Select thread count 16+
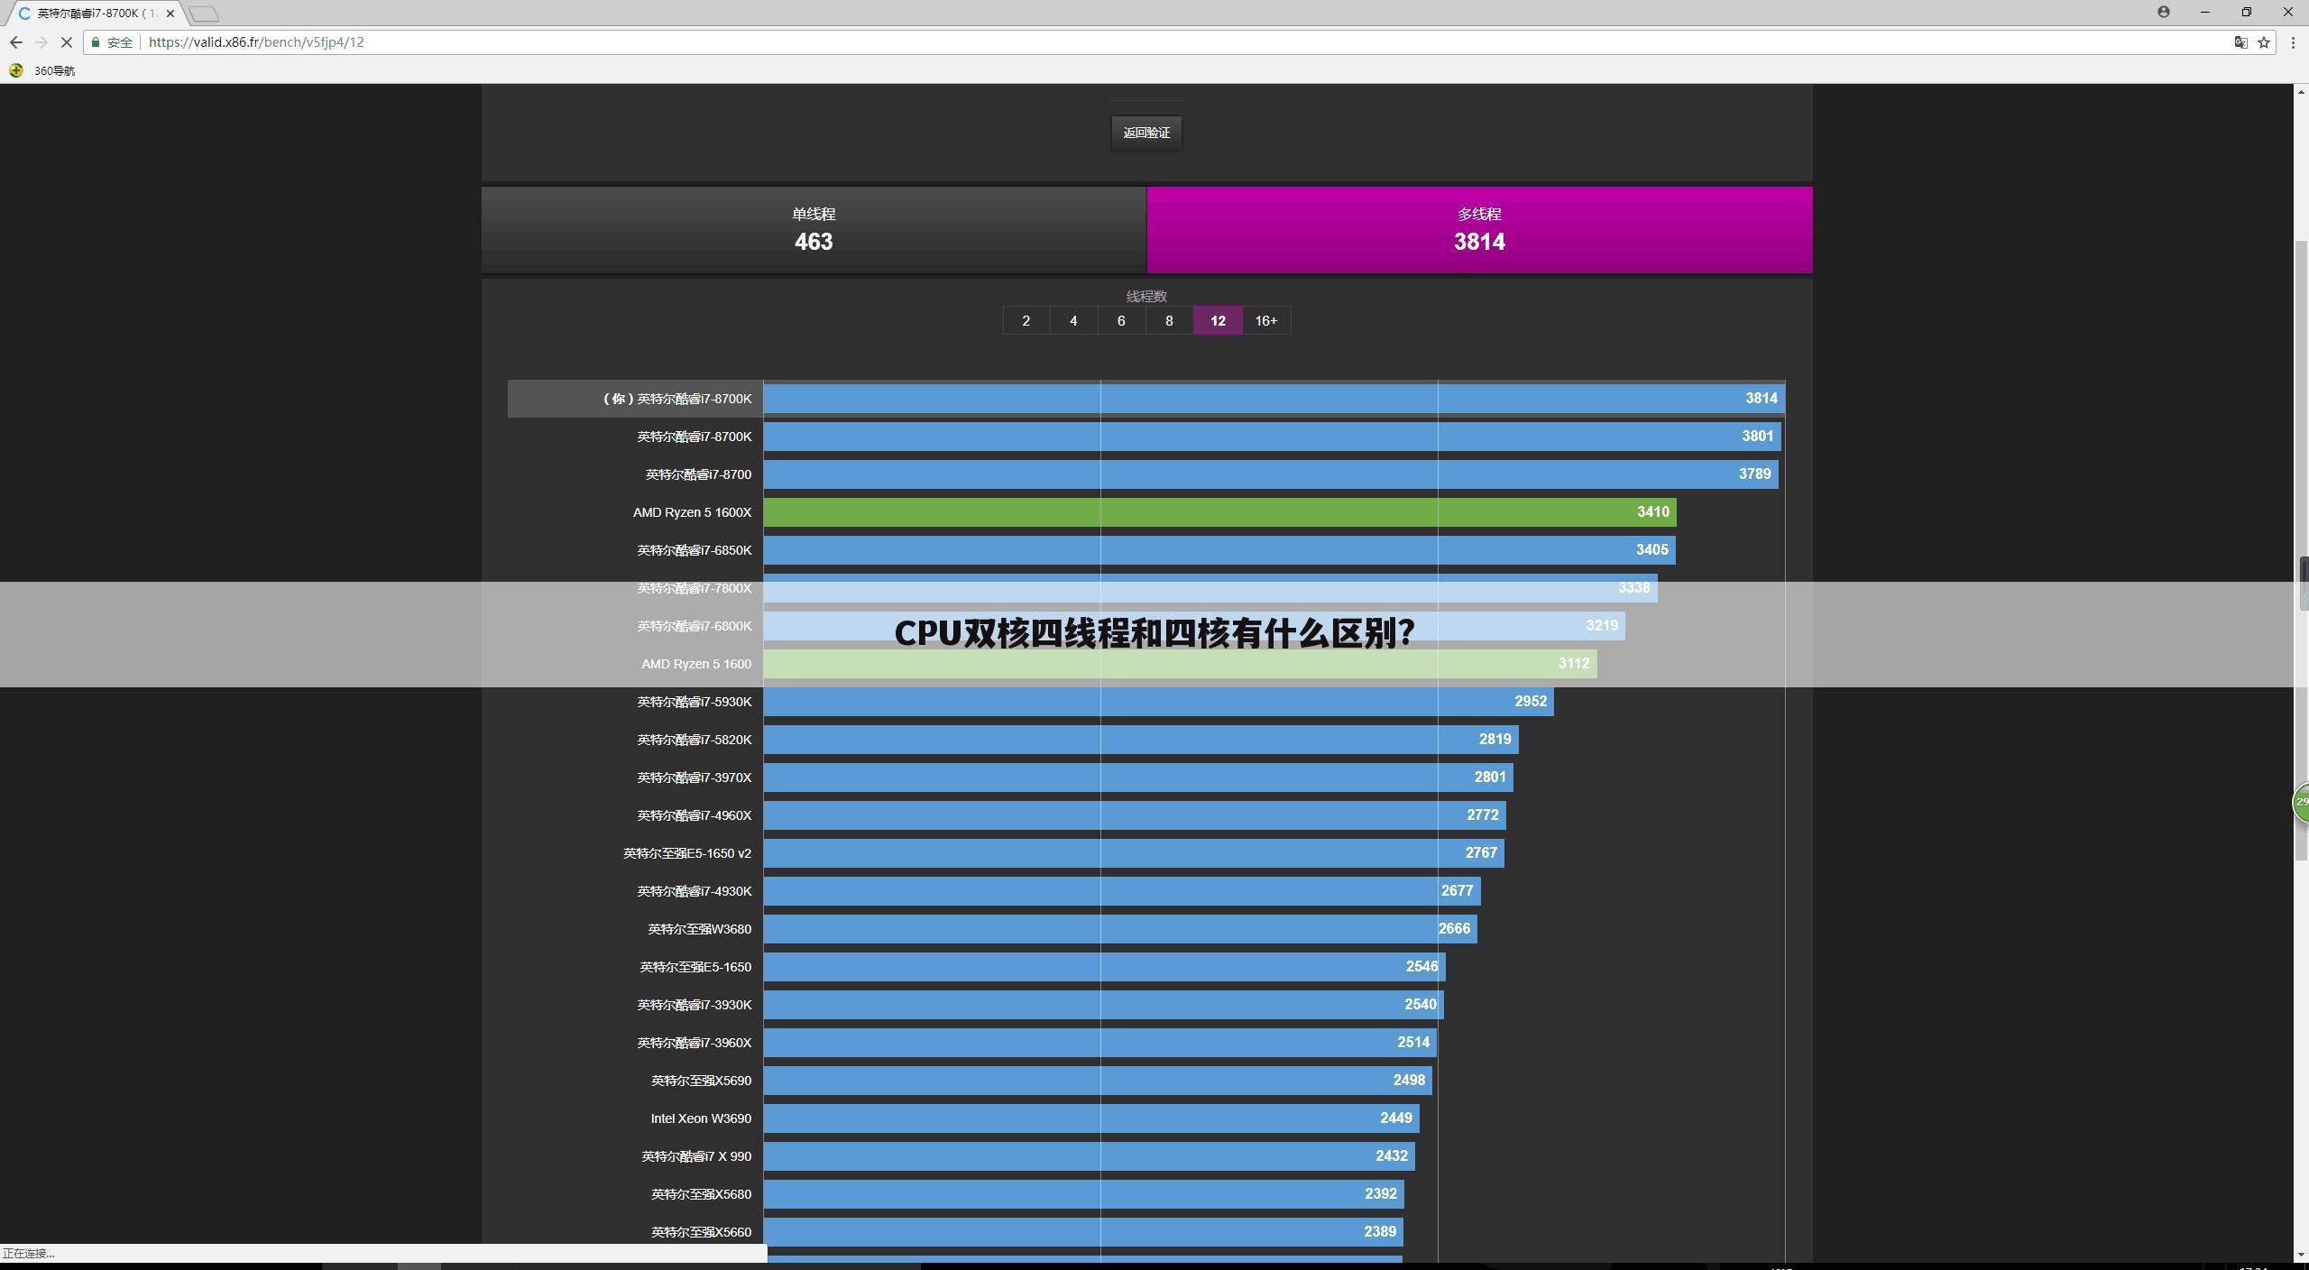Image resolution: width=2309 pixels, height=1270 pixels. pos(1266,320)
